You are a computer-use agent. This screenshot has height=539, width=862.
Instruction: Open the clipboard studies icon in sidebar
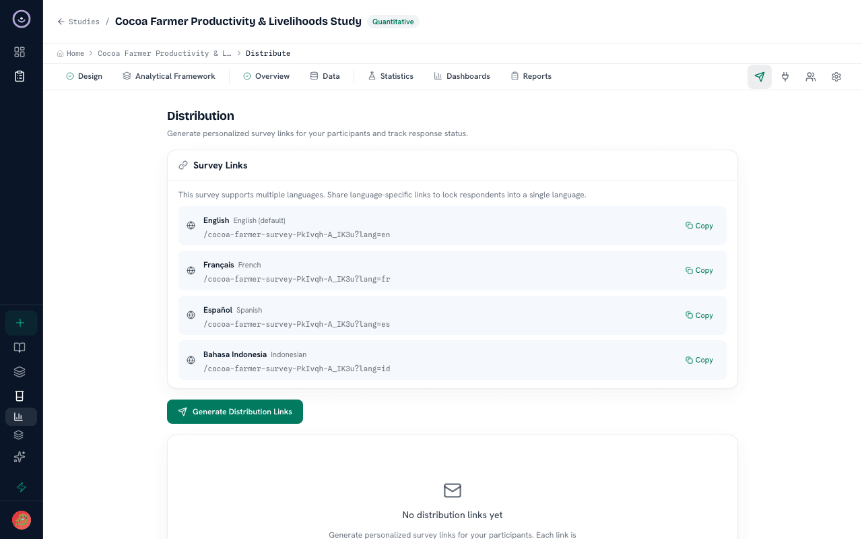tap(20, 76)
